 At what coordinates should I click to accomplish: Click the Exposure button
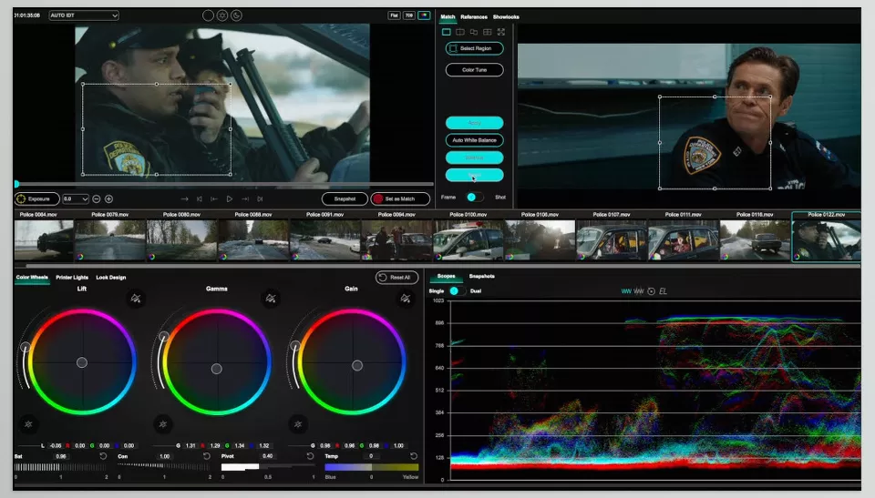(36, 198)
